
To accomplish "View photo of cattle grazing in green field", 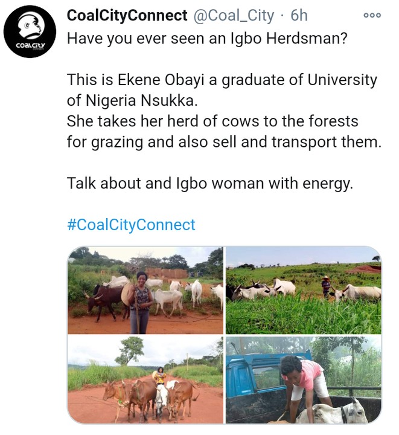I will coord(304,290).
